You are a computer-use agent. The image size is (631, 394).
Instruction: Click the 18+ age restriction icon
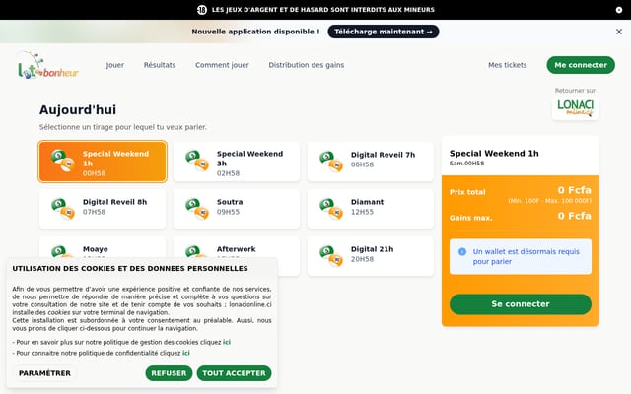(x=202, y=10)
